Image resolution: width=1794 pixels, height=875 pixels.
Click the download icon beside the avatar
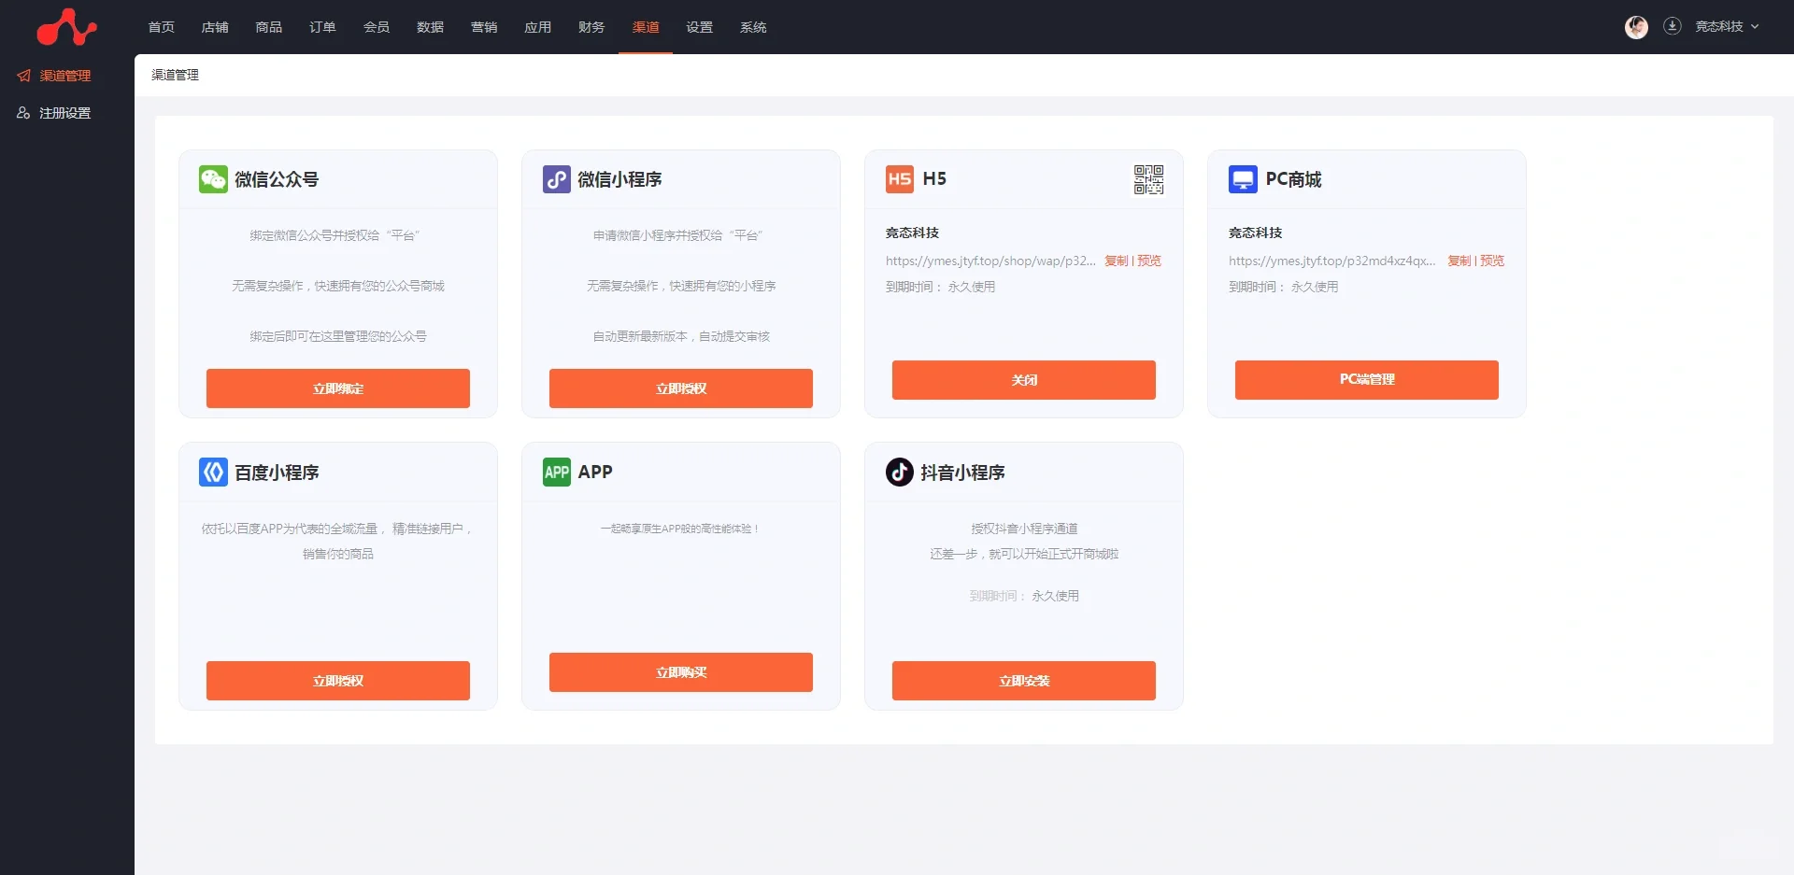pyautogui.click(x=1673, y=27)
